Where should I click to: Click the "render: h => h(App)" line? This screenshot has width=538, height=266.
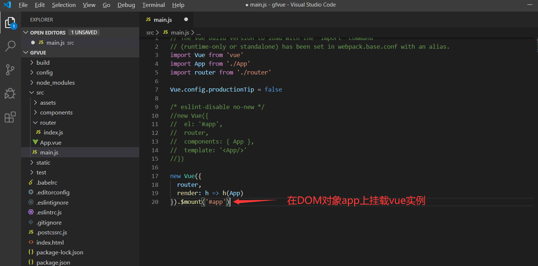click(x=210, y=193)
